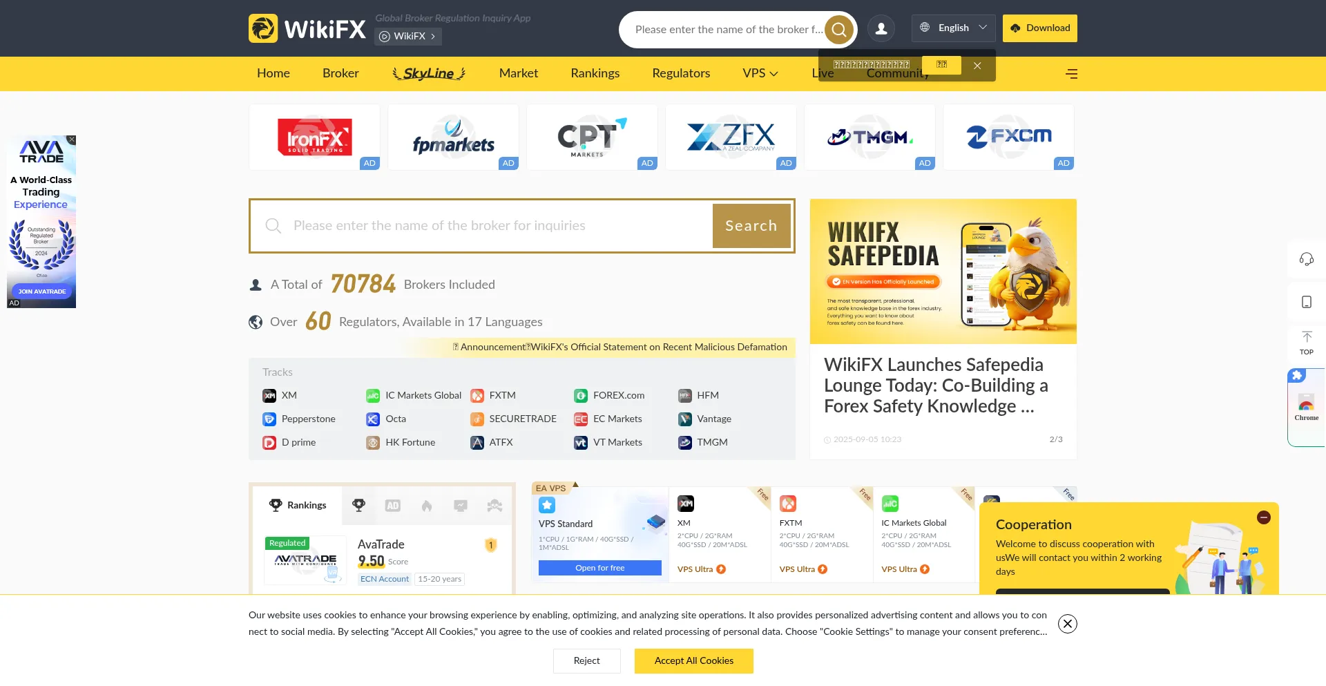Click the Octa icon in Tracks
Image resolution: width=1326 pixels, height=686 pixels.
(373, 419)
